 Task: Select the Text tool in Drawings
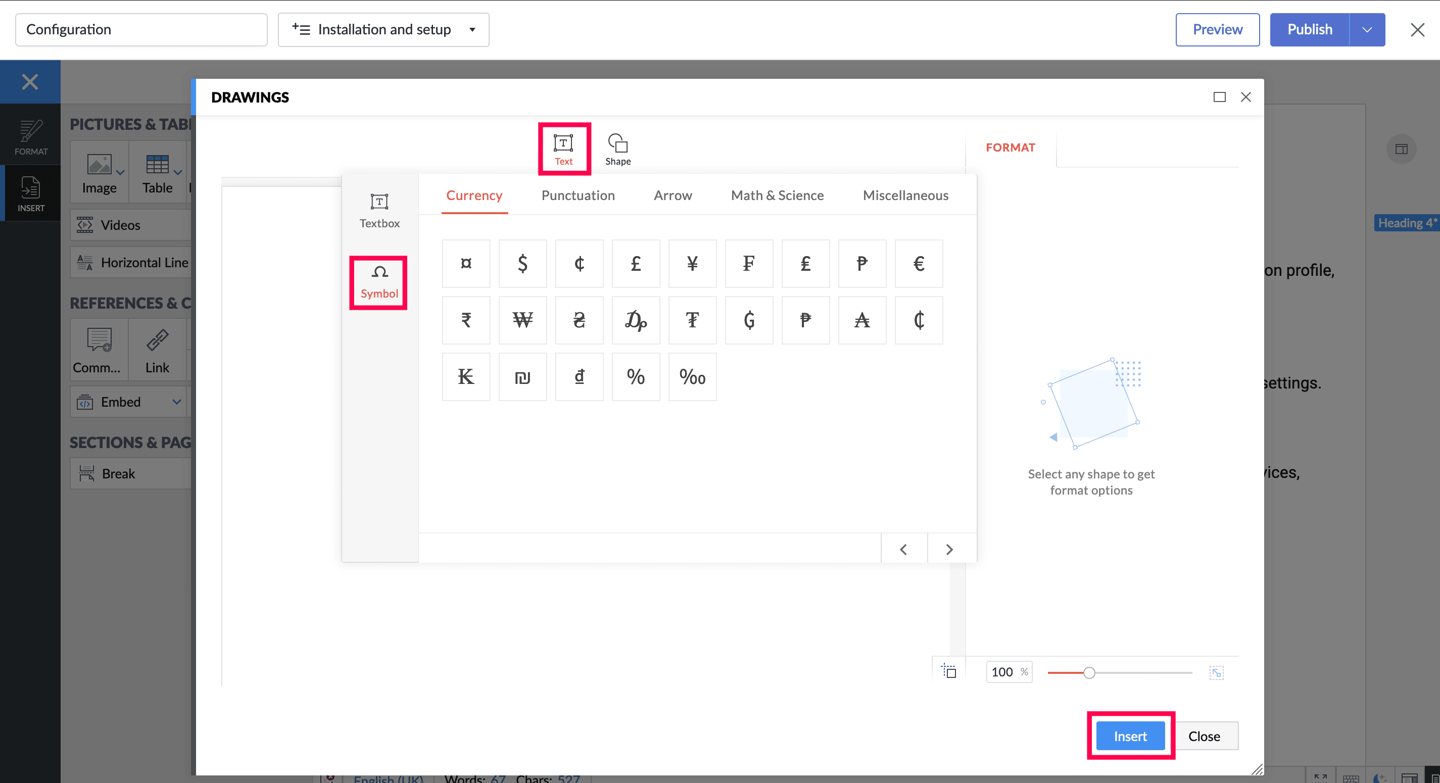click(563, 149)
